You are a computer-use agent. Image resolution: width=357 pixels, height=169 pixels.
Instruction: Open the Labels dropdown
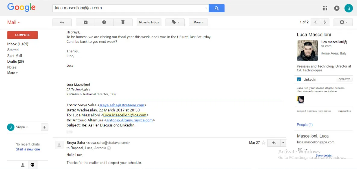(175, 22)
